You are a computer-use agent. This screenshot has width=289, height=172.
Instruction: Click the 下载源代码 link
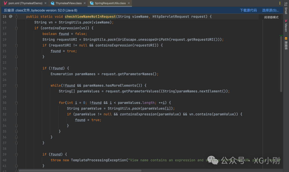click(x=248, y=10)
